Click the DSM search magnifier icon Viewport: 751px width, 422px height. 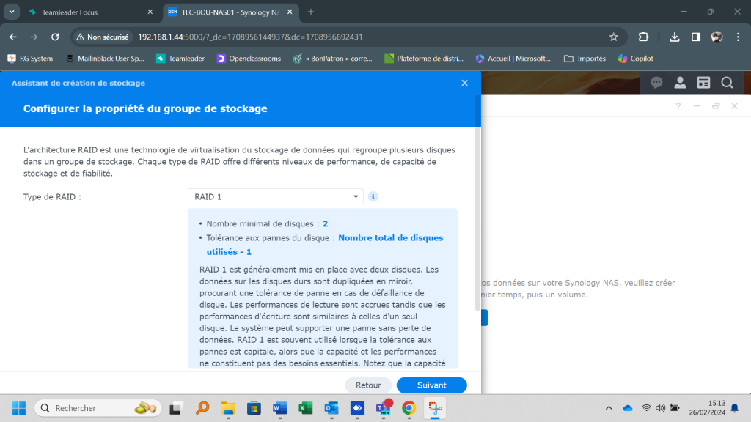pos(727,83)
